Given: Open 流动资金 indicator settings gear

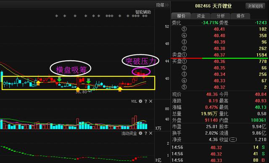Looking at the screenshot, I should [x=140, y=133].
